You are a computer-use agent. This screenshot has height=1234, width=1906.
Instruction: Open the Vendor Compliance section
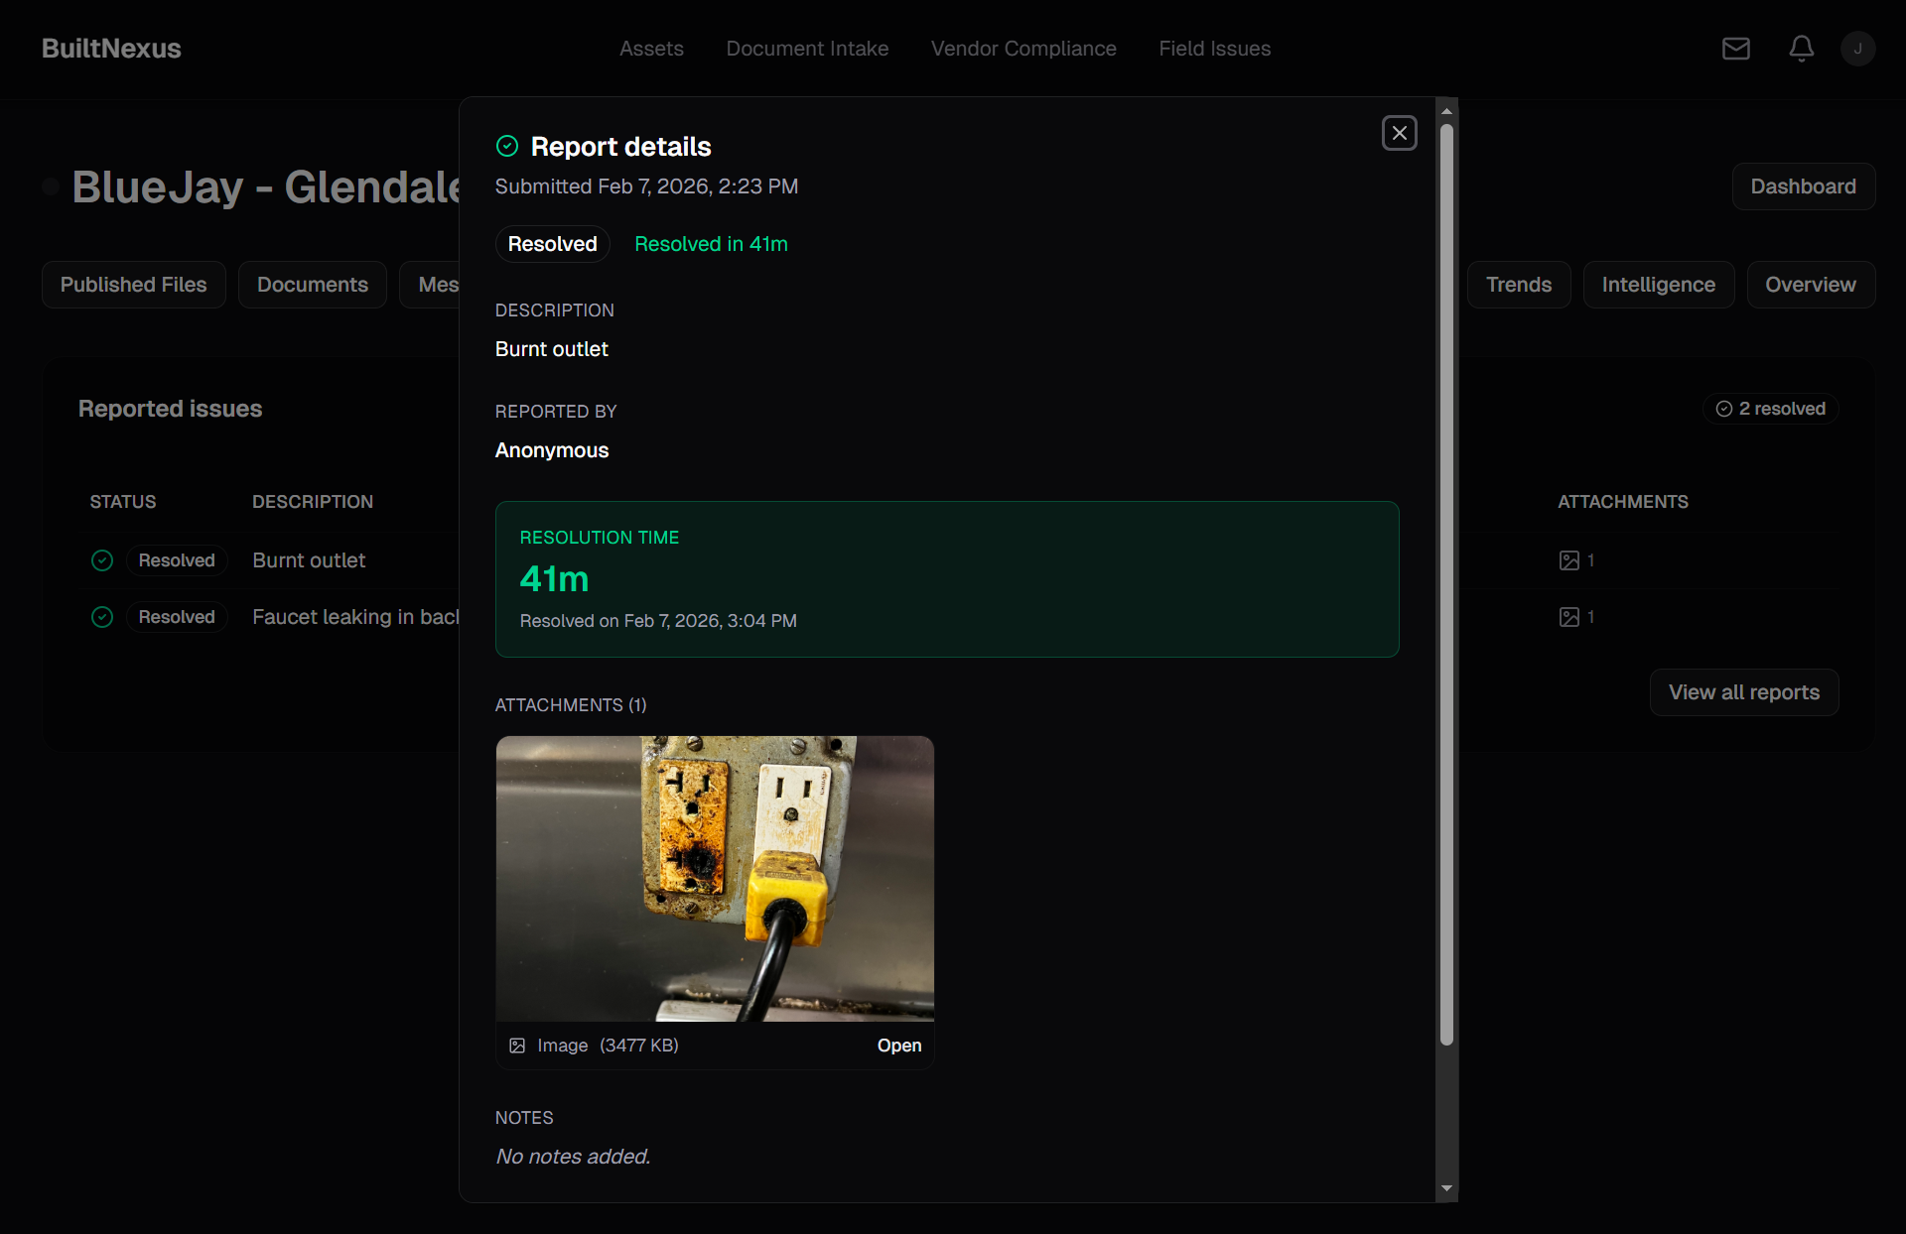(x=1023, y=49)
